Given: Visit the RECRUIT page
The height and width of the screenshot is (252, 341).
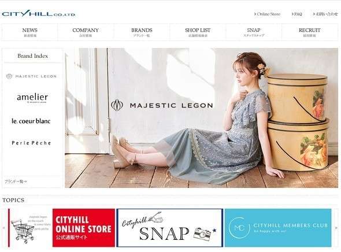Looking at the screenshot, I should [309, 32].
